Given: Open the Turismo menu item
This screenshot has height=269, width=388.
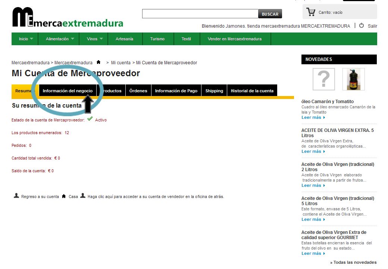Looking at the screenshot, I should point(157,39).
